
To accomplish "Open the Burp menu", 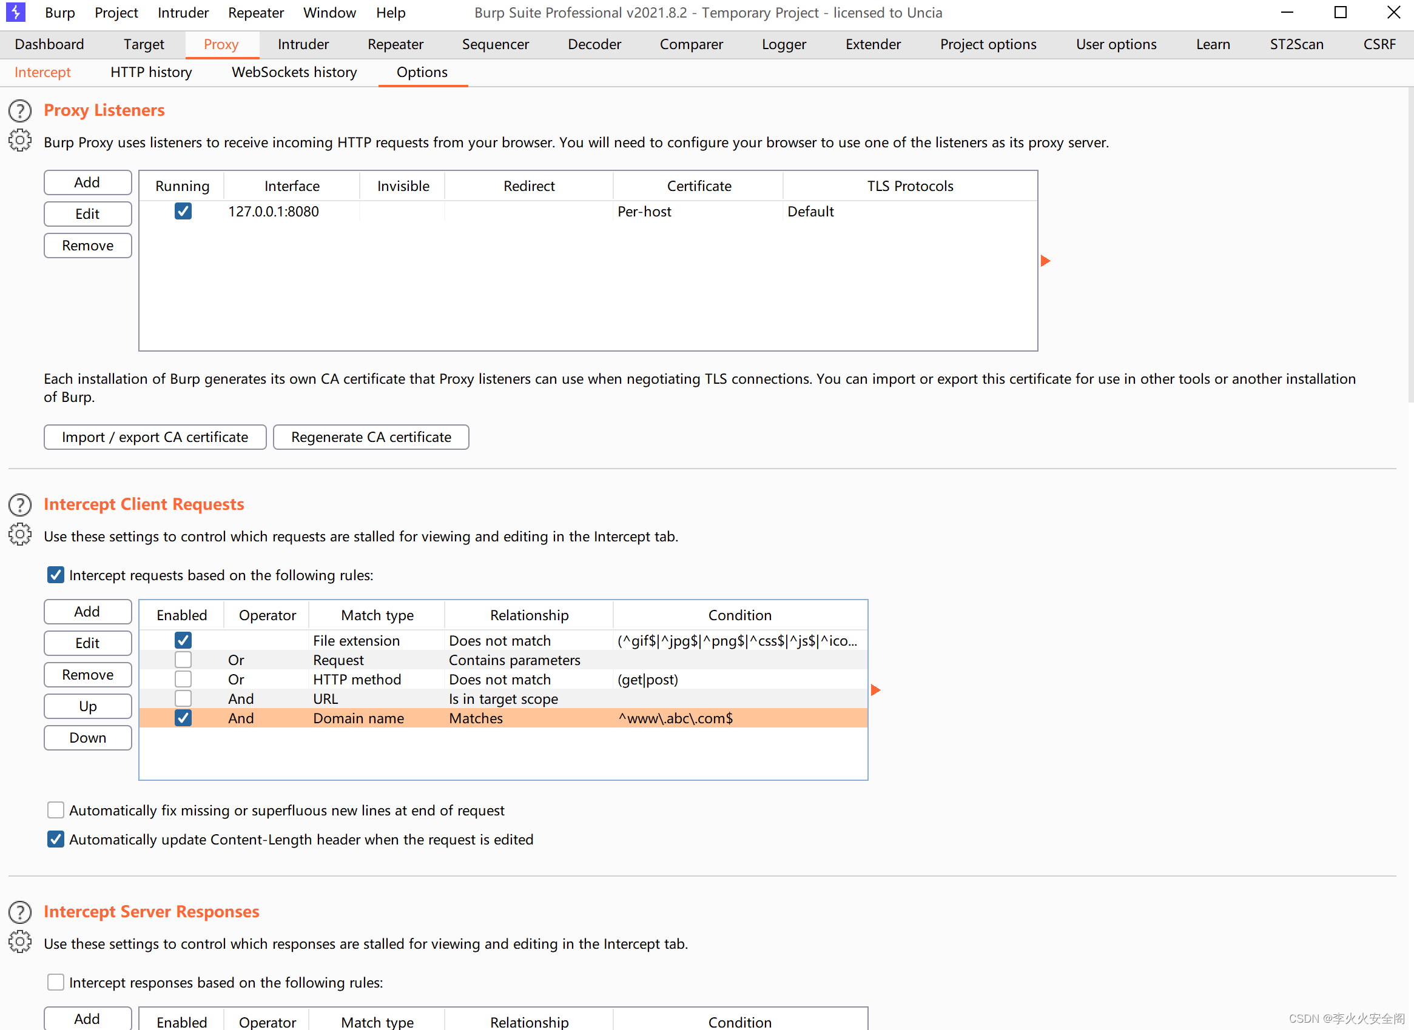I will click(x=60, y=13).
